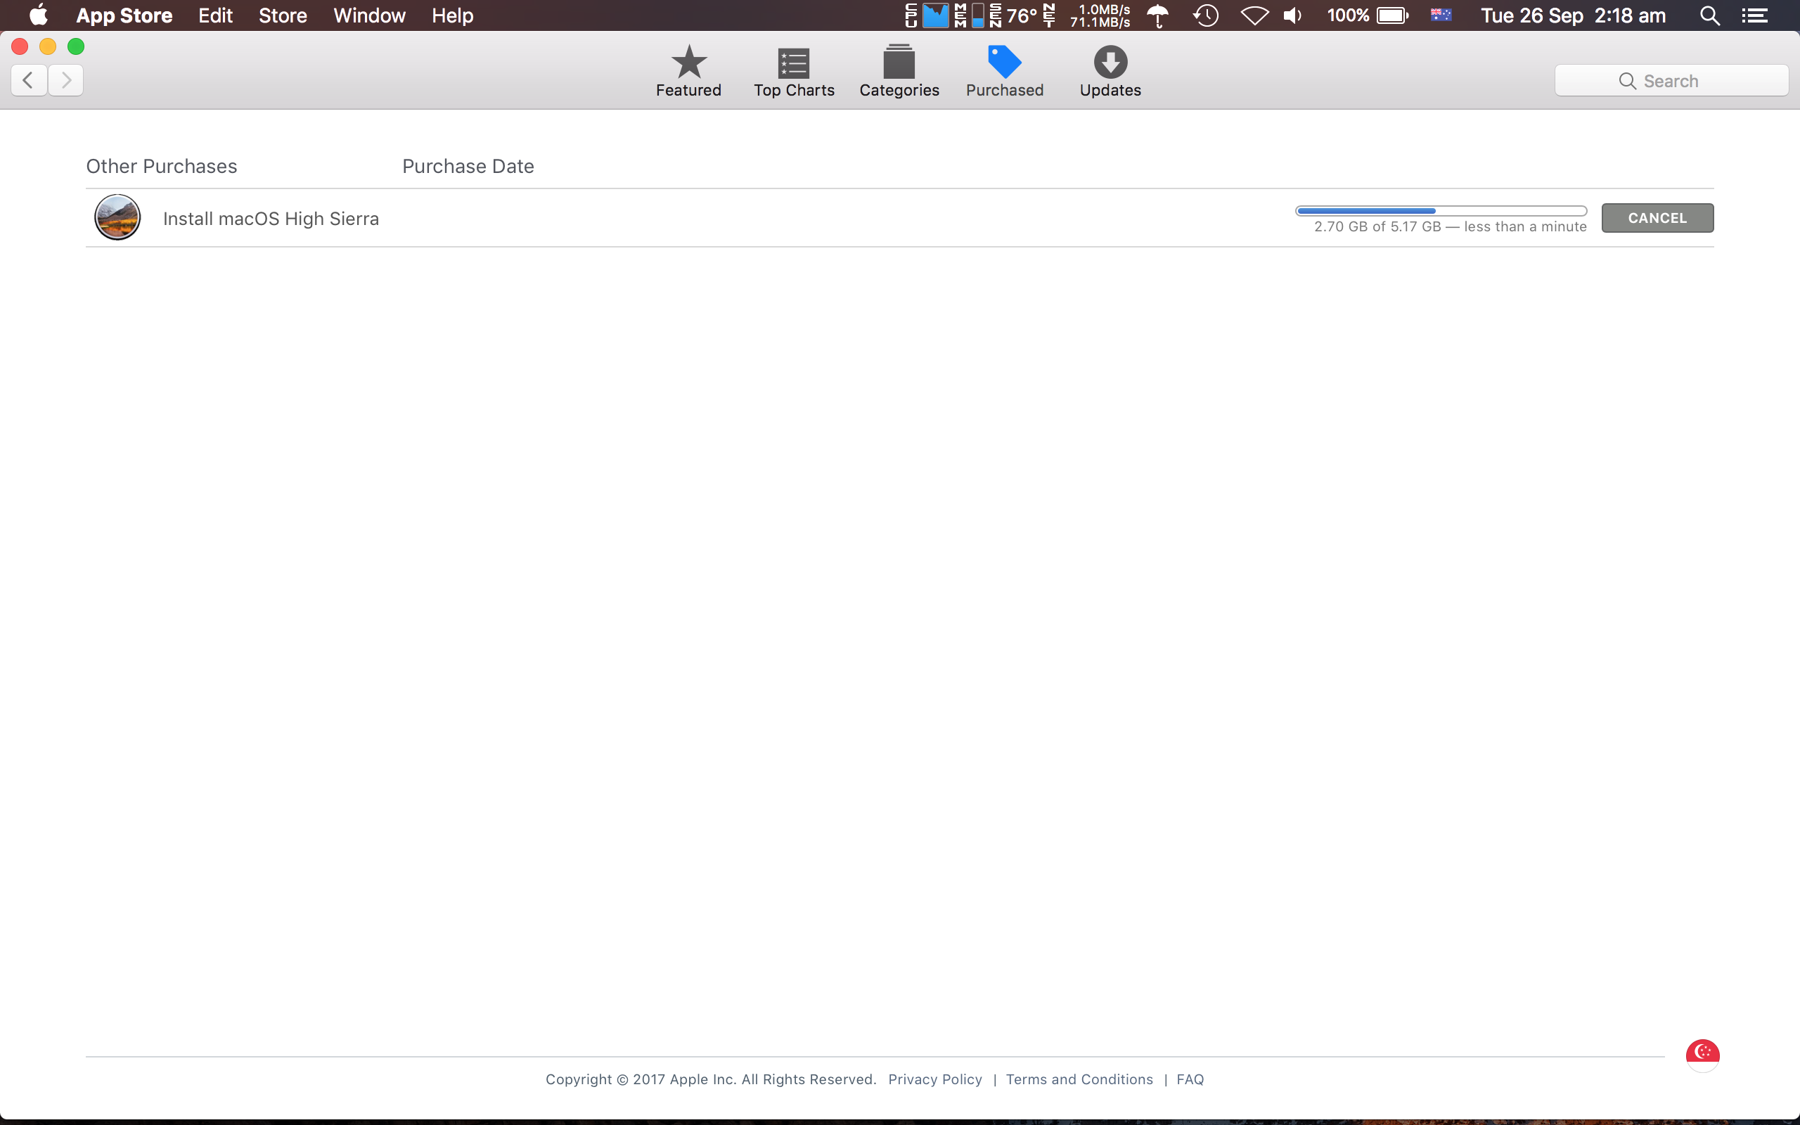Go forward with the right arrow
Viewport: 1800px width, 1125px height.
[66, 79]
